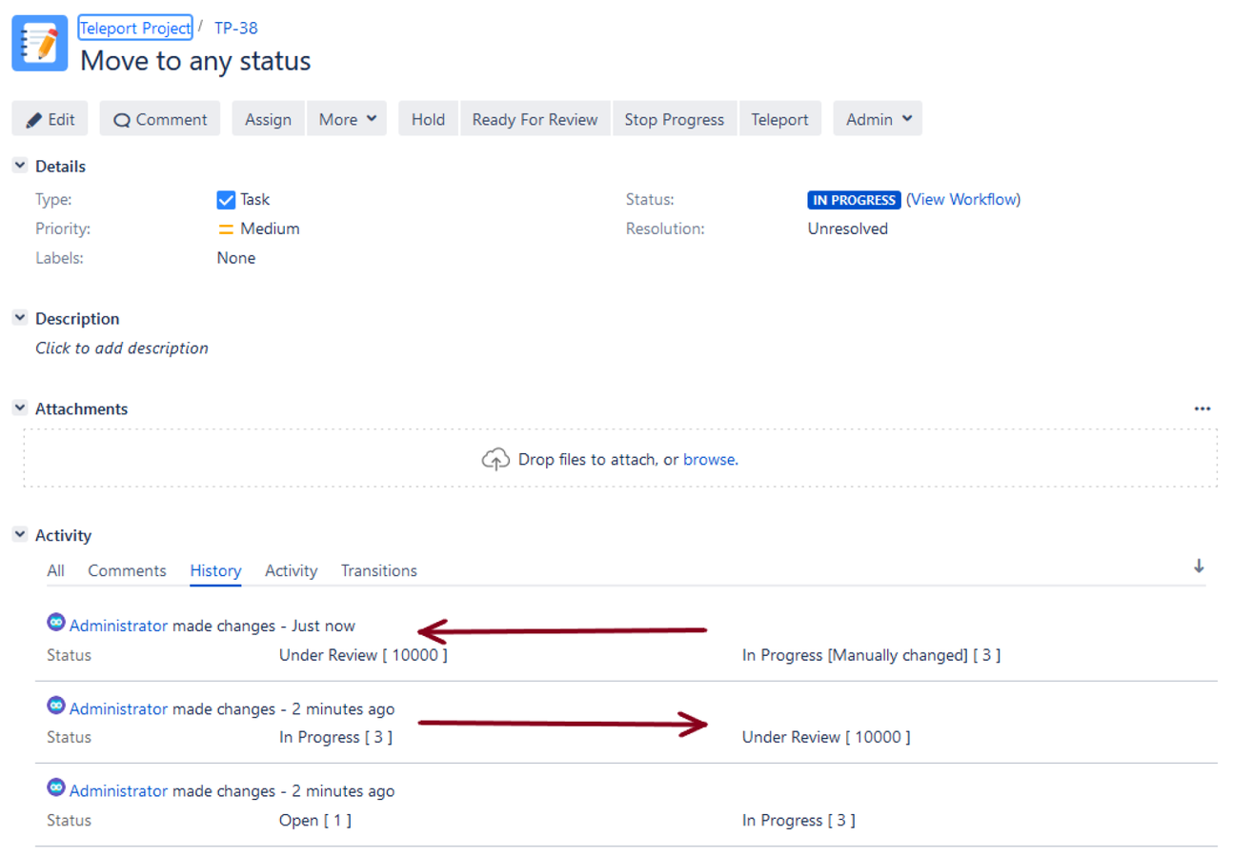Screen dimensions: 1233x856
Task: Click the cloud upload icon in attachments
Action: 495,460
